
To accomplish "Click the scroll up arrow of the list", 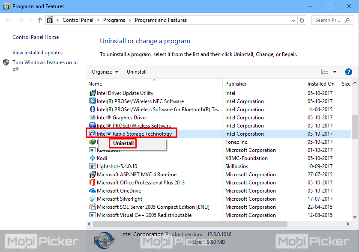I will pyautogui.click(x=355, y=83).
